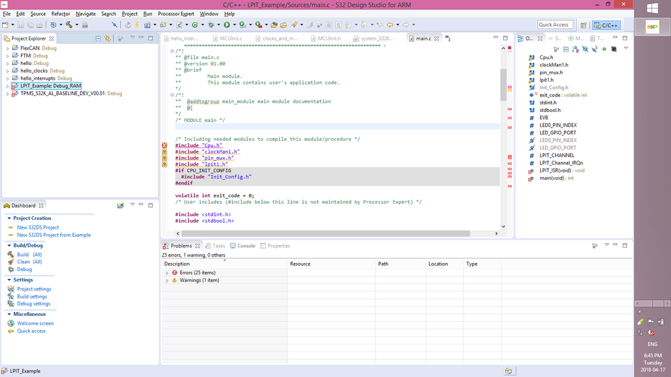Switch to the C/C++ perspective
The width and height of the screenshot is (671, 377).
click(x=606, y=25)
